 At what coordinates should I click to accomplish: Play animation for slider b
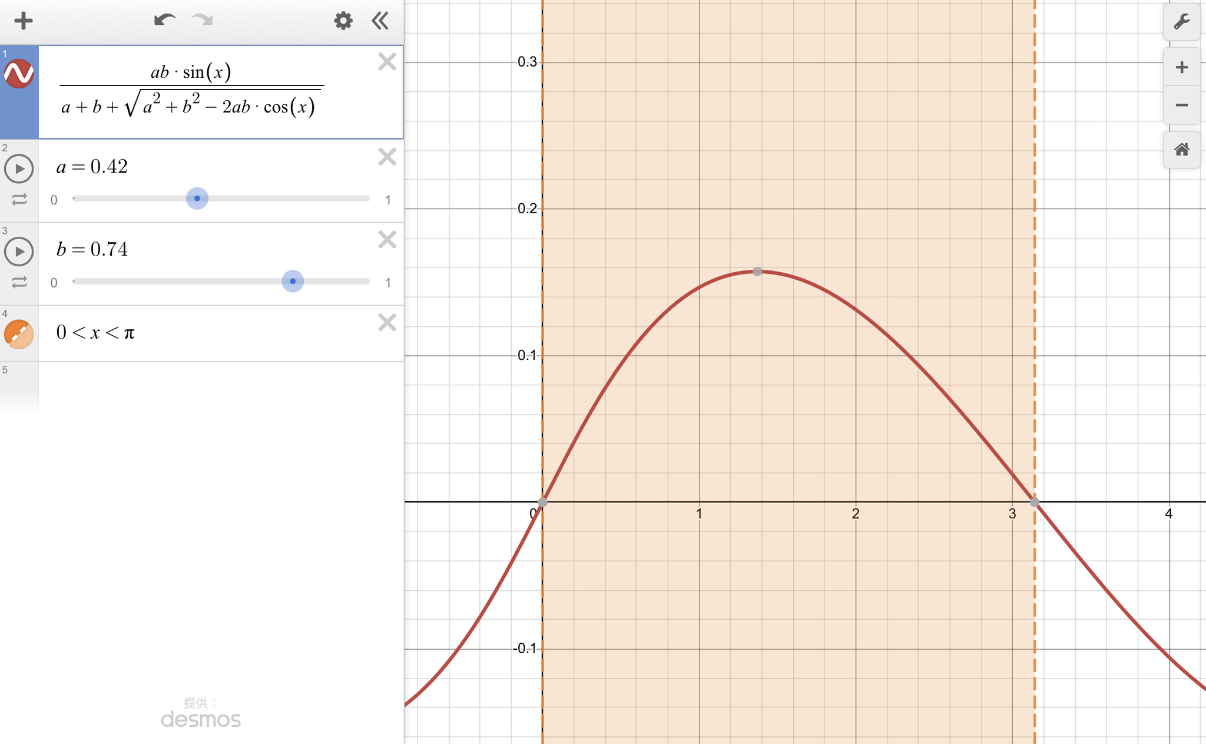[19, 252]
